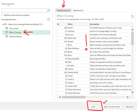
Task: Click ID cell 183
Action: (62, 38)
